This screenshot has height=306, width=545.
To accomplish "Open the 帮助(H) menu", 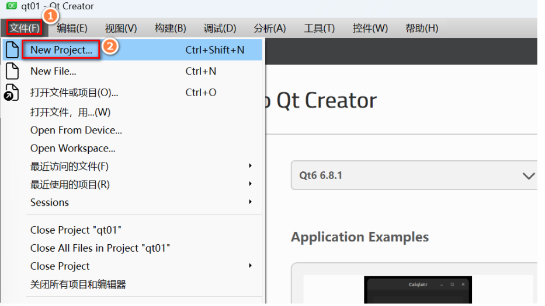I will tap(421, 28).
